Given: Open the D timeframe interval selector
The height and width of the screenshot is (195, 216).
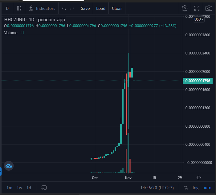Looking at the screenshot, I should click(7, 8).
